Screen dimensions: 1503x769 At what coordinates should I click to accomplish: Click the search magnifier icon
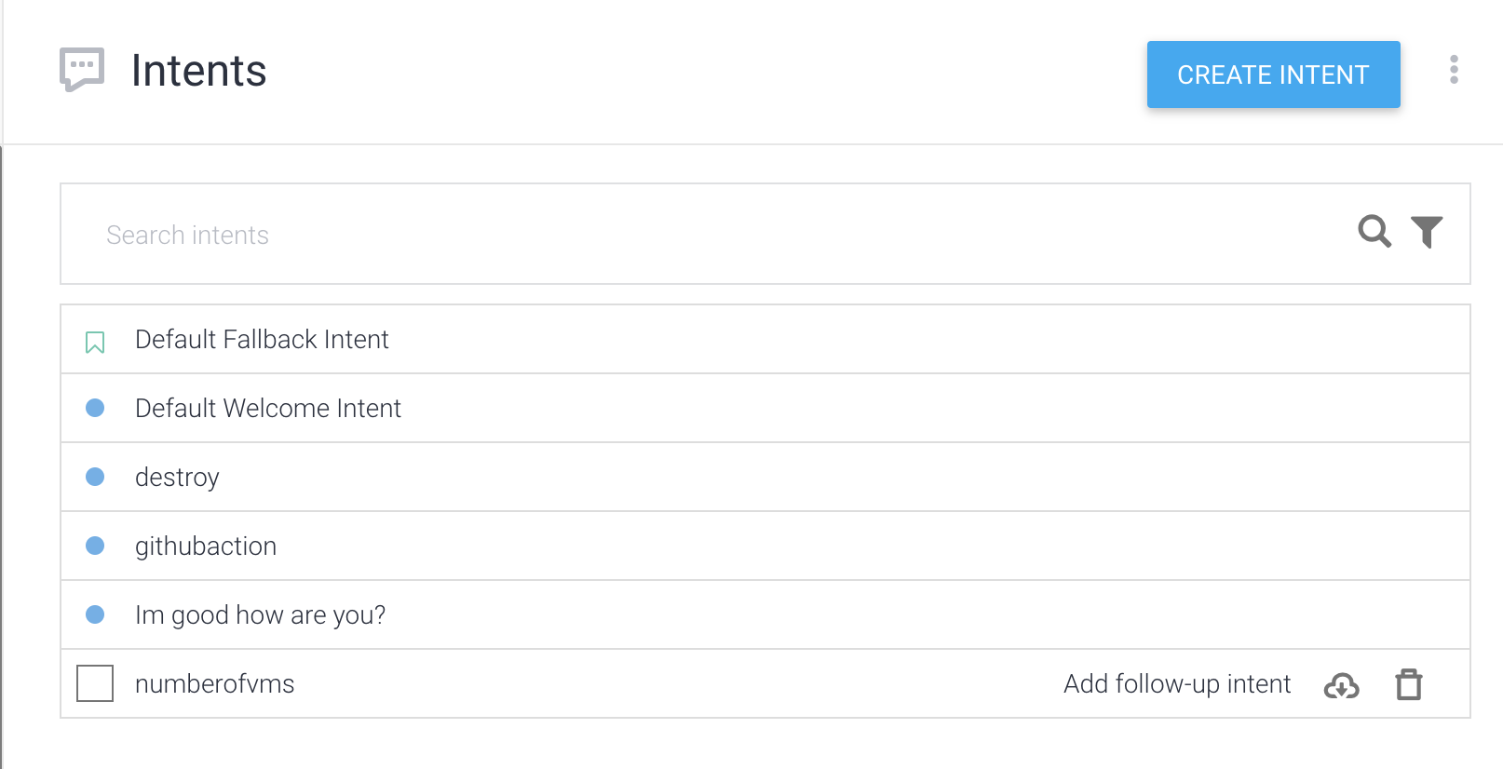tap(1374, 231)
